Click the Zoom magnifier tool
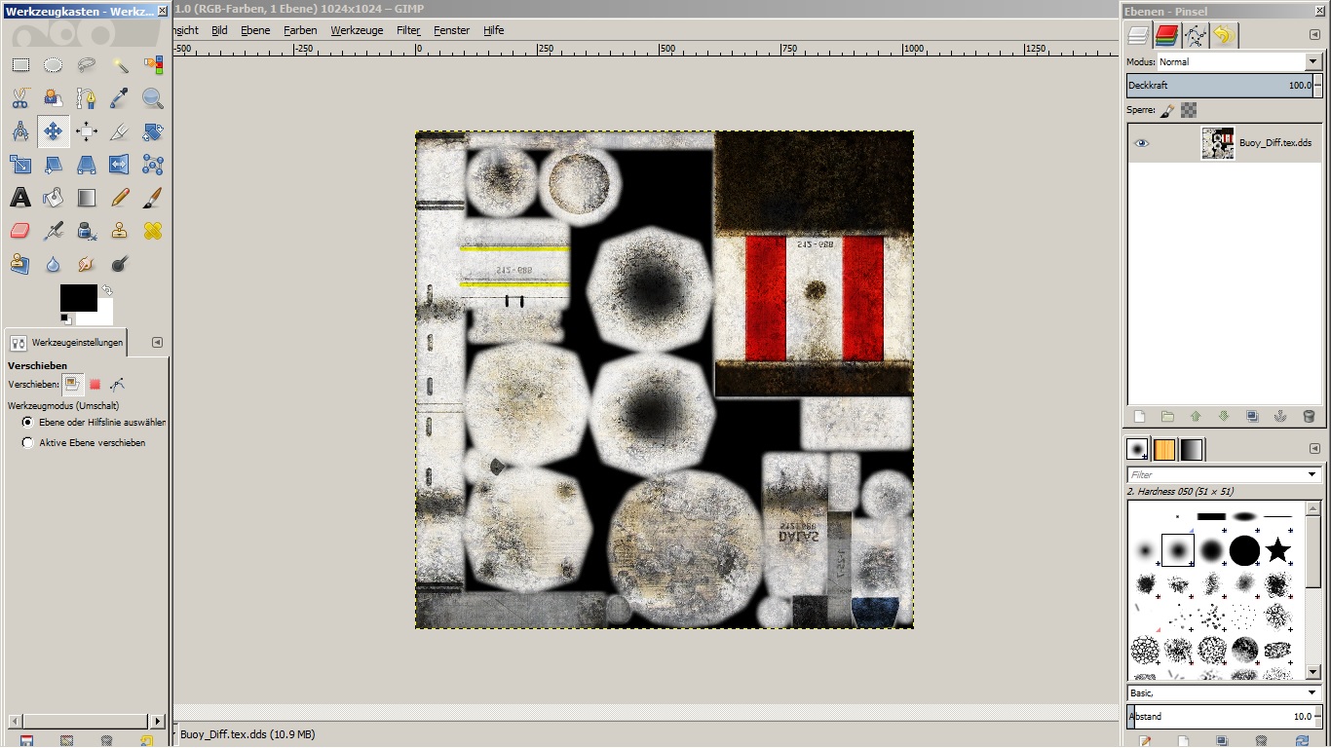Image resolution: width=1331 pixels, height=748 pixels. pyautogui.click(x=153, y=98)
